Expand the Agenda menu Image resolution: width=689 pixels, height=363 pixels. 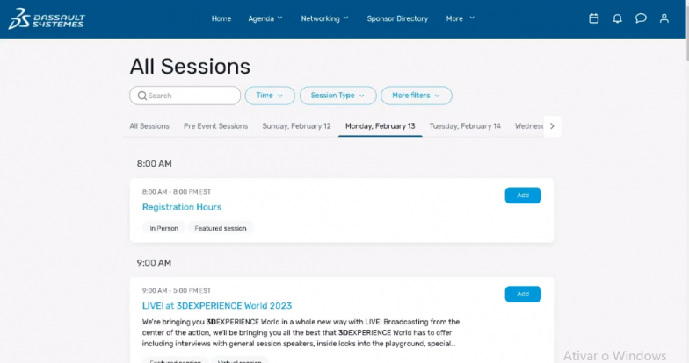pos(265,18)
